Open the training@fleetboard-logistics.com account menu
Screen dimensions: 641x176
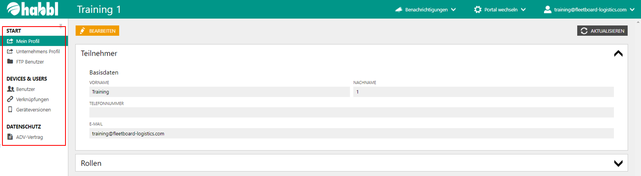tap(589, 9)
